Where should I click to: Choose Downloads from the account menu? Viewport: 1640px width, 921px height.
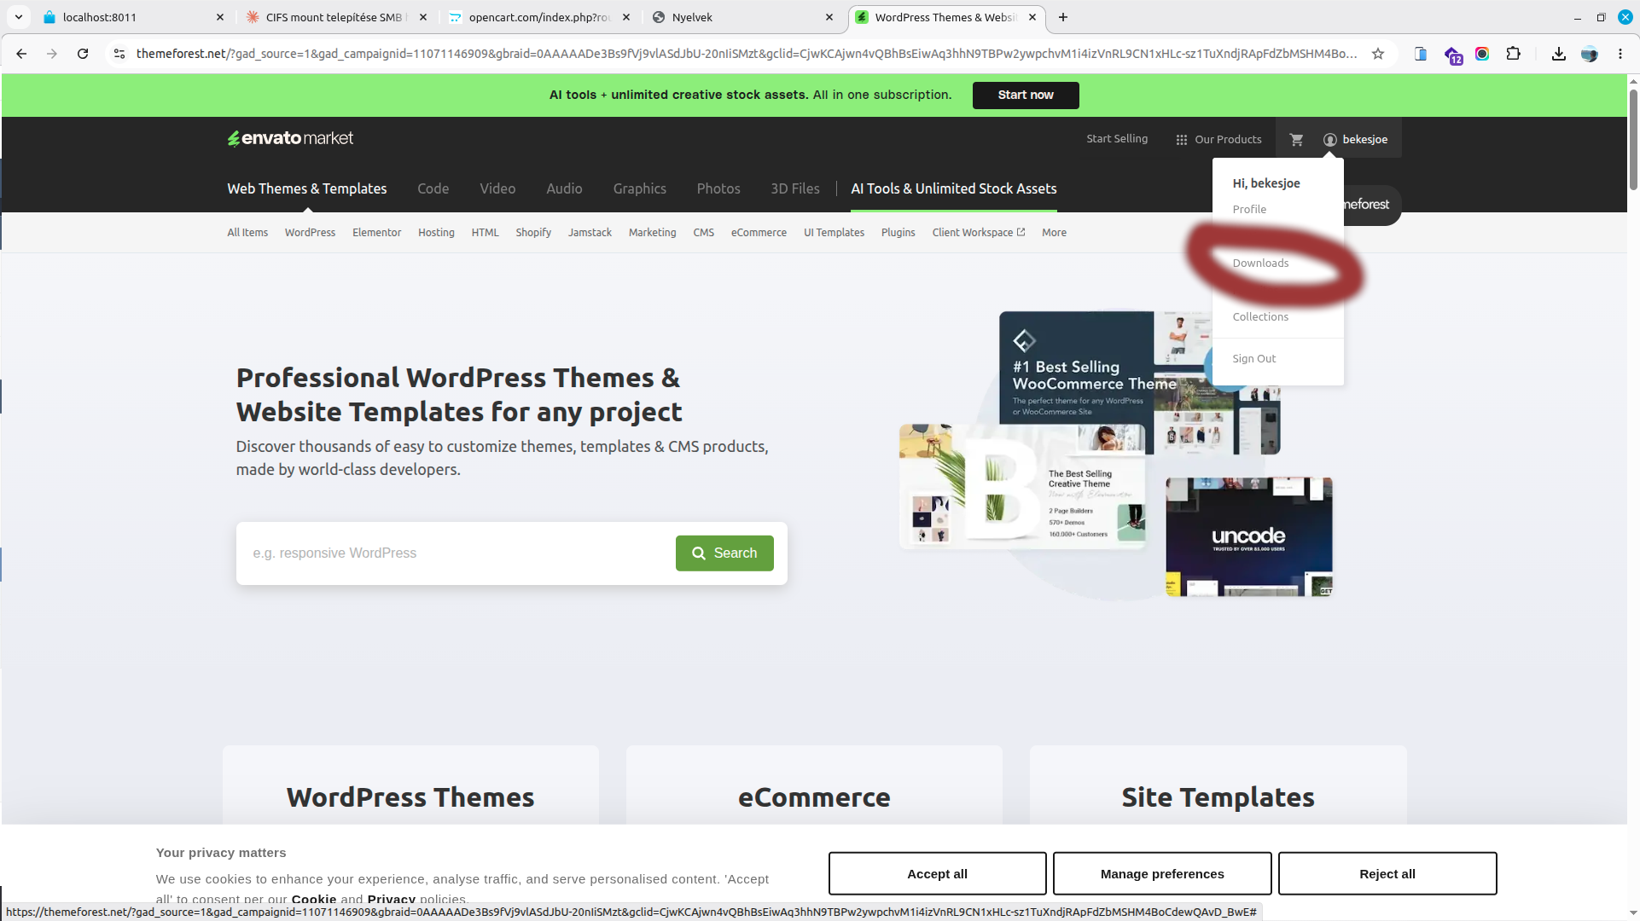[x=1260, y=264]
